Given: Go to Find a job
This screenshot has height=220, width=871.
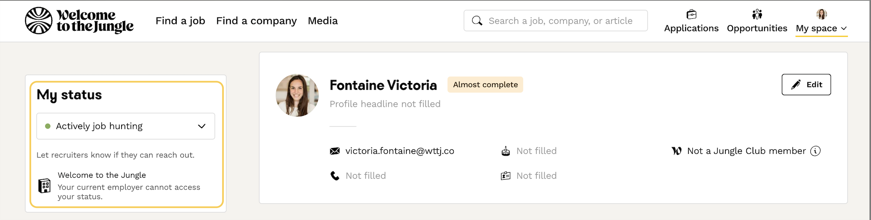Looking at the screenshot, I should (x=180, y=21).
